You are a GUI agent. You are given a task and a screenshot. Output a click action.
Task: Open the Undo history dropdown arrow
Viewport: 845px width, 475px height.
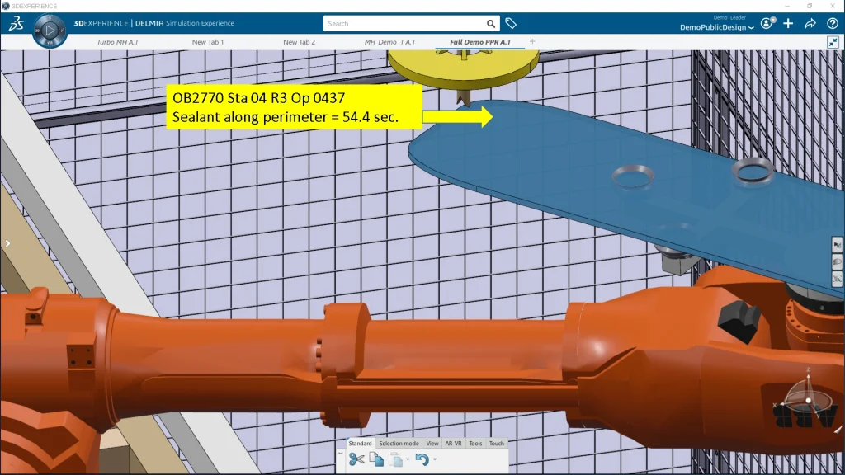(435, 459)
